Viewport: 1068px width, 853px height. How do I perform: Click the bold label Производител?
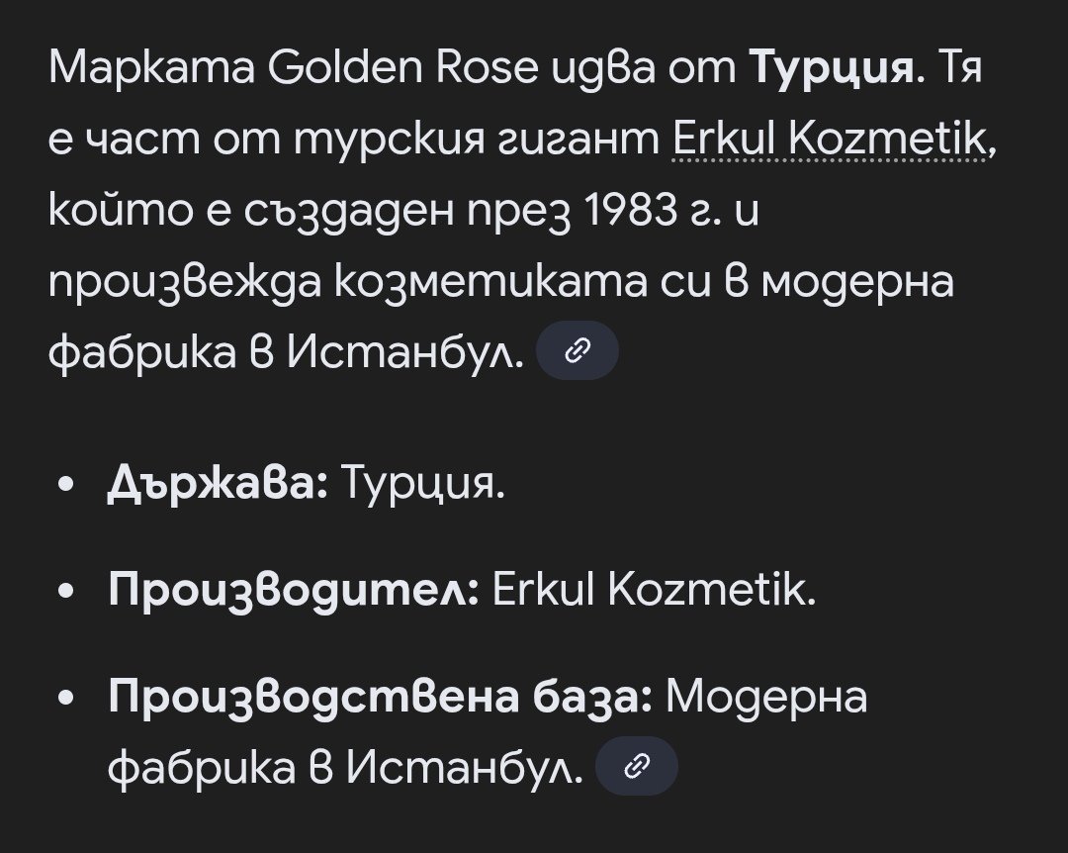click(294, 592)
